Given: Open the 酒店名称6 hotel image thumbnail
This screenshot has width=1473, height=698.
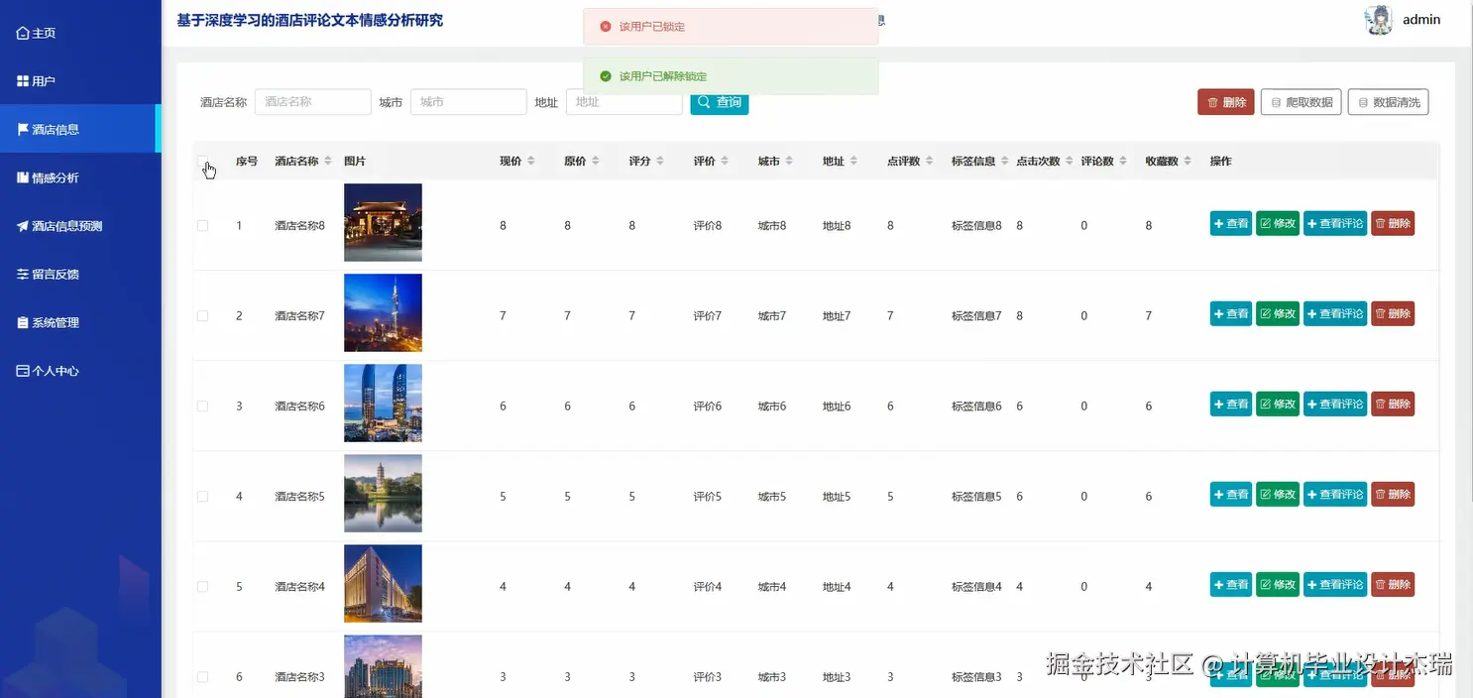Looking at the screenshot, I should [383, 403].
